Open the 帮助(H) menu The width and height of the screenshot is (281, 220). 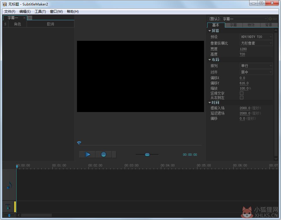[x=73, y=12]
